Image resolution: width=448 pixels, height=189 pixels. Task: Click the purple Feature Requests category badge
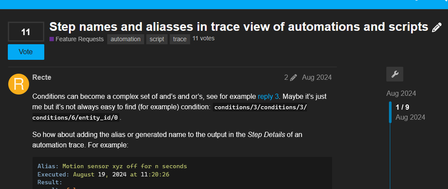click(x=76, y=39)
